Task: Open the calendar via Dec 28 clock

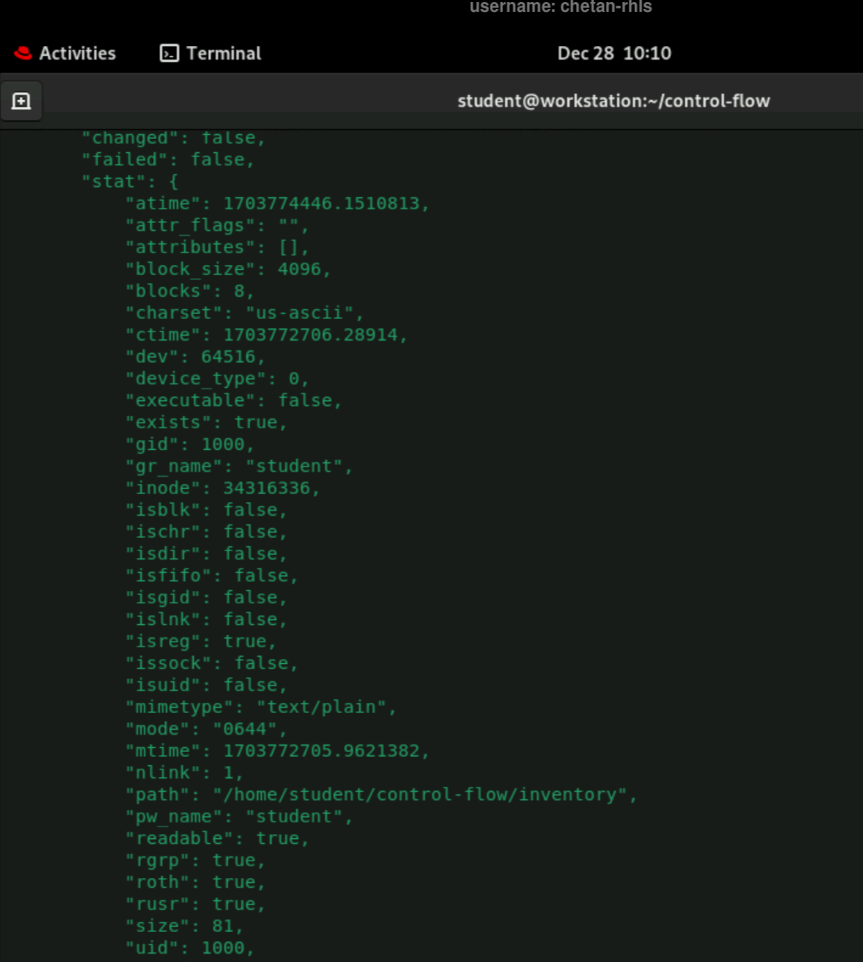Action: tap(614, 53)
